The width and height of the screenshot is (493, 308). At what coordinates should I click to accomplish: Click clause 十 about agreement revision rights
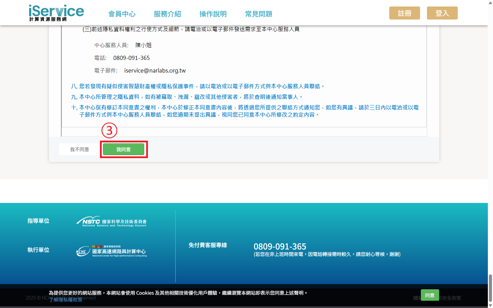click(x=245, y=111)
